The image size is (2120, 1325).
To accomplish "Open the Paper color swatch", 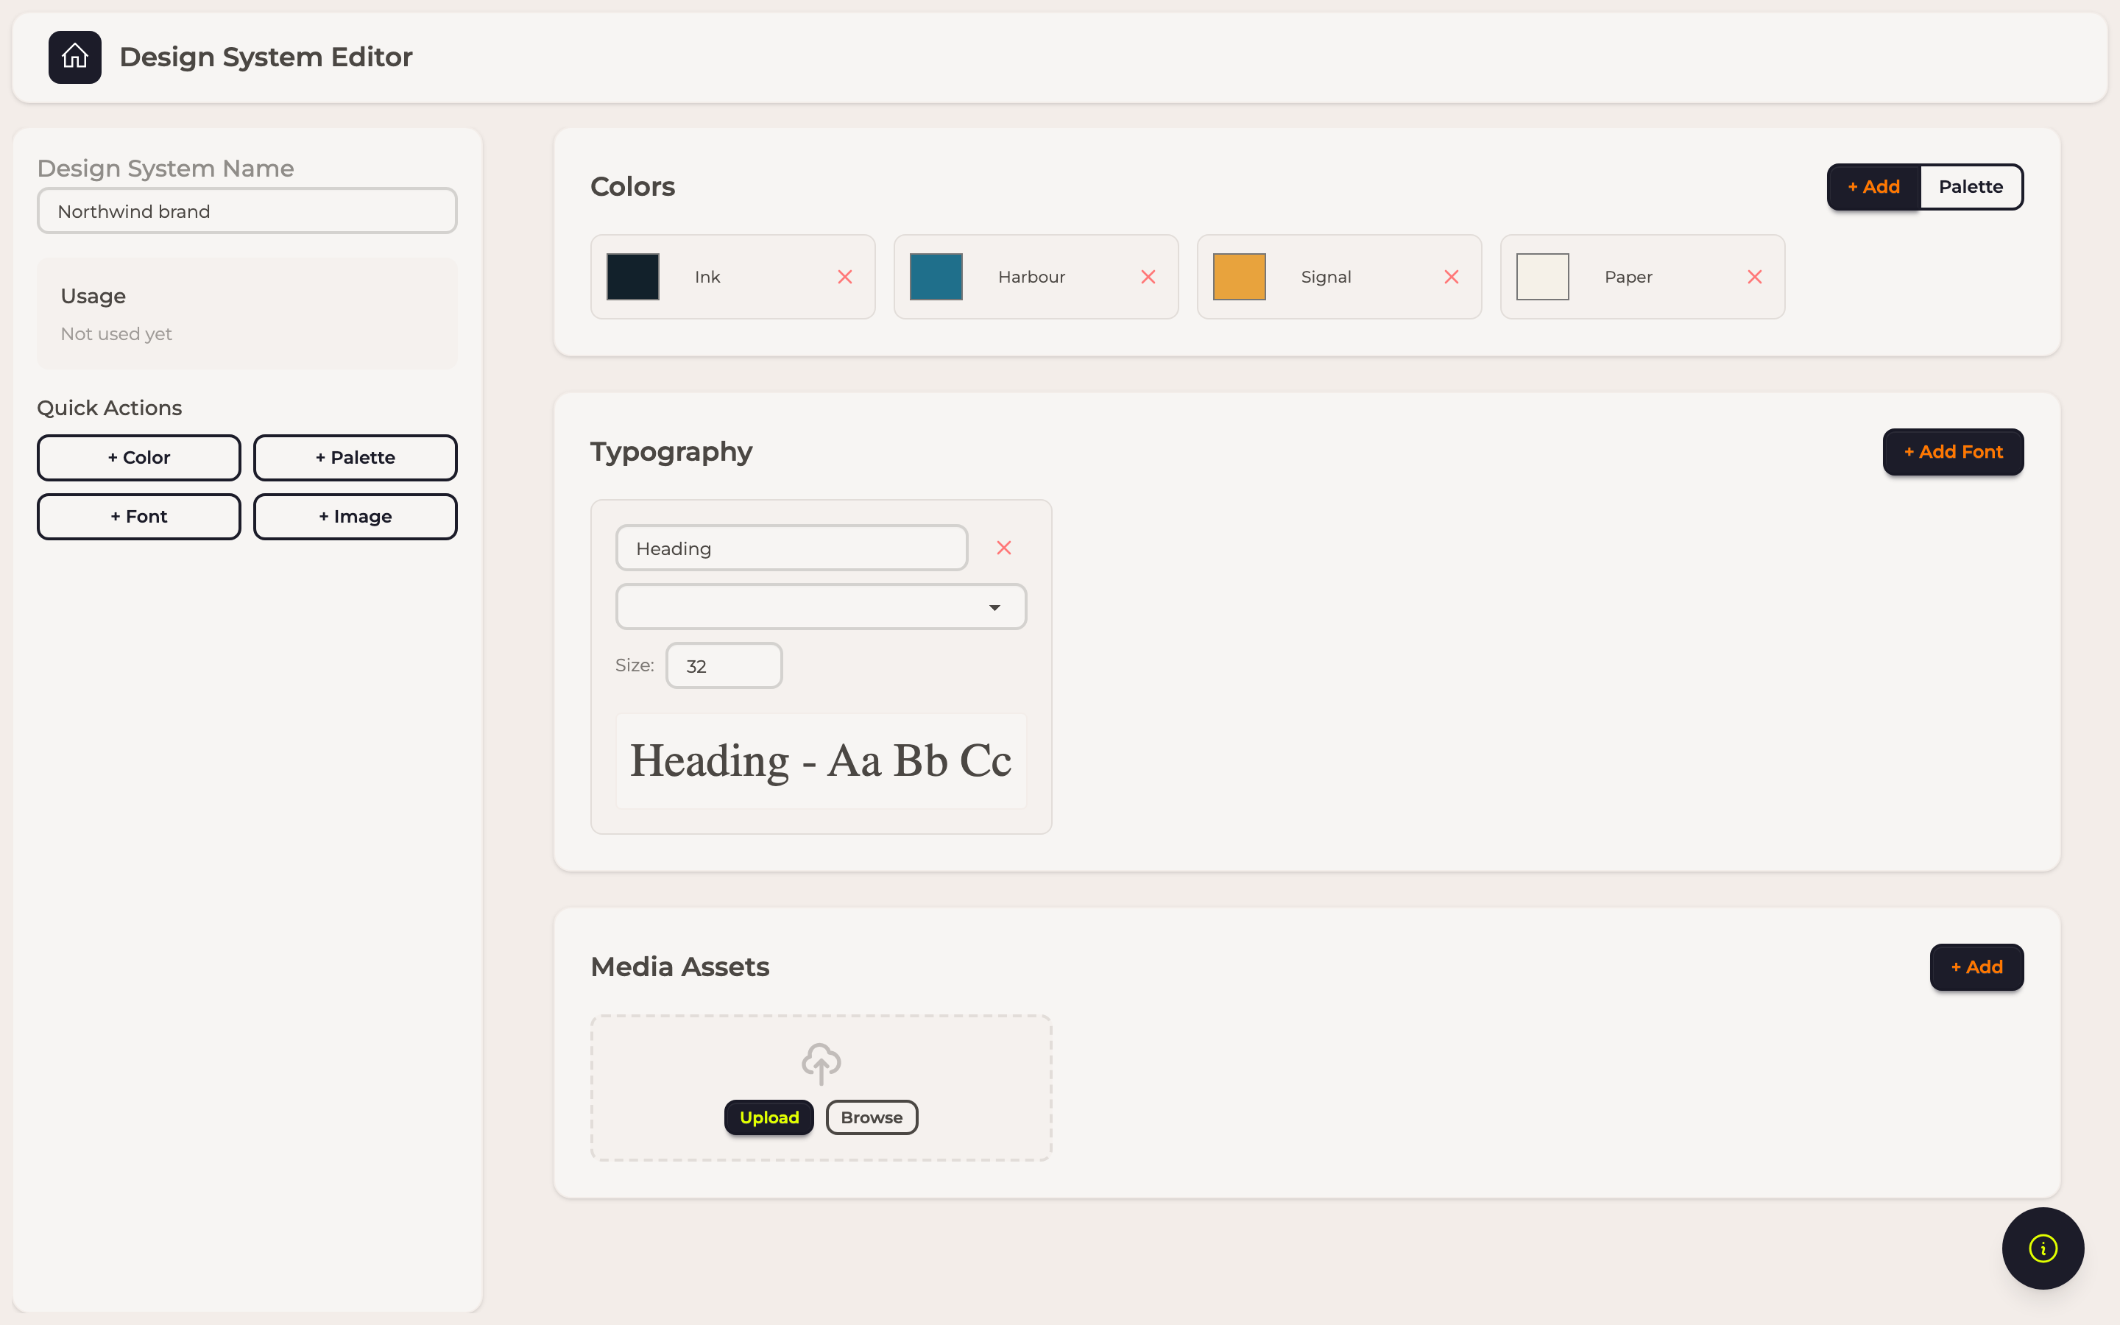I will click(x=1542, y=277).
